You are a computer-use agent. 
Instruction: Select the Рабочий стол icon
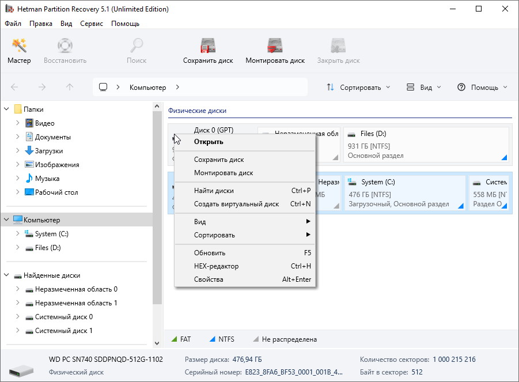point(29,192)
